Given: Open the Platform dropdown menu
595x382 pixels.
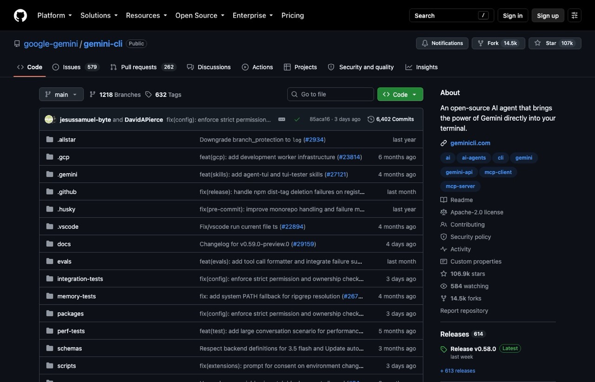Looking at the screenshot, I should [x=54, y=15].
